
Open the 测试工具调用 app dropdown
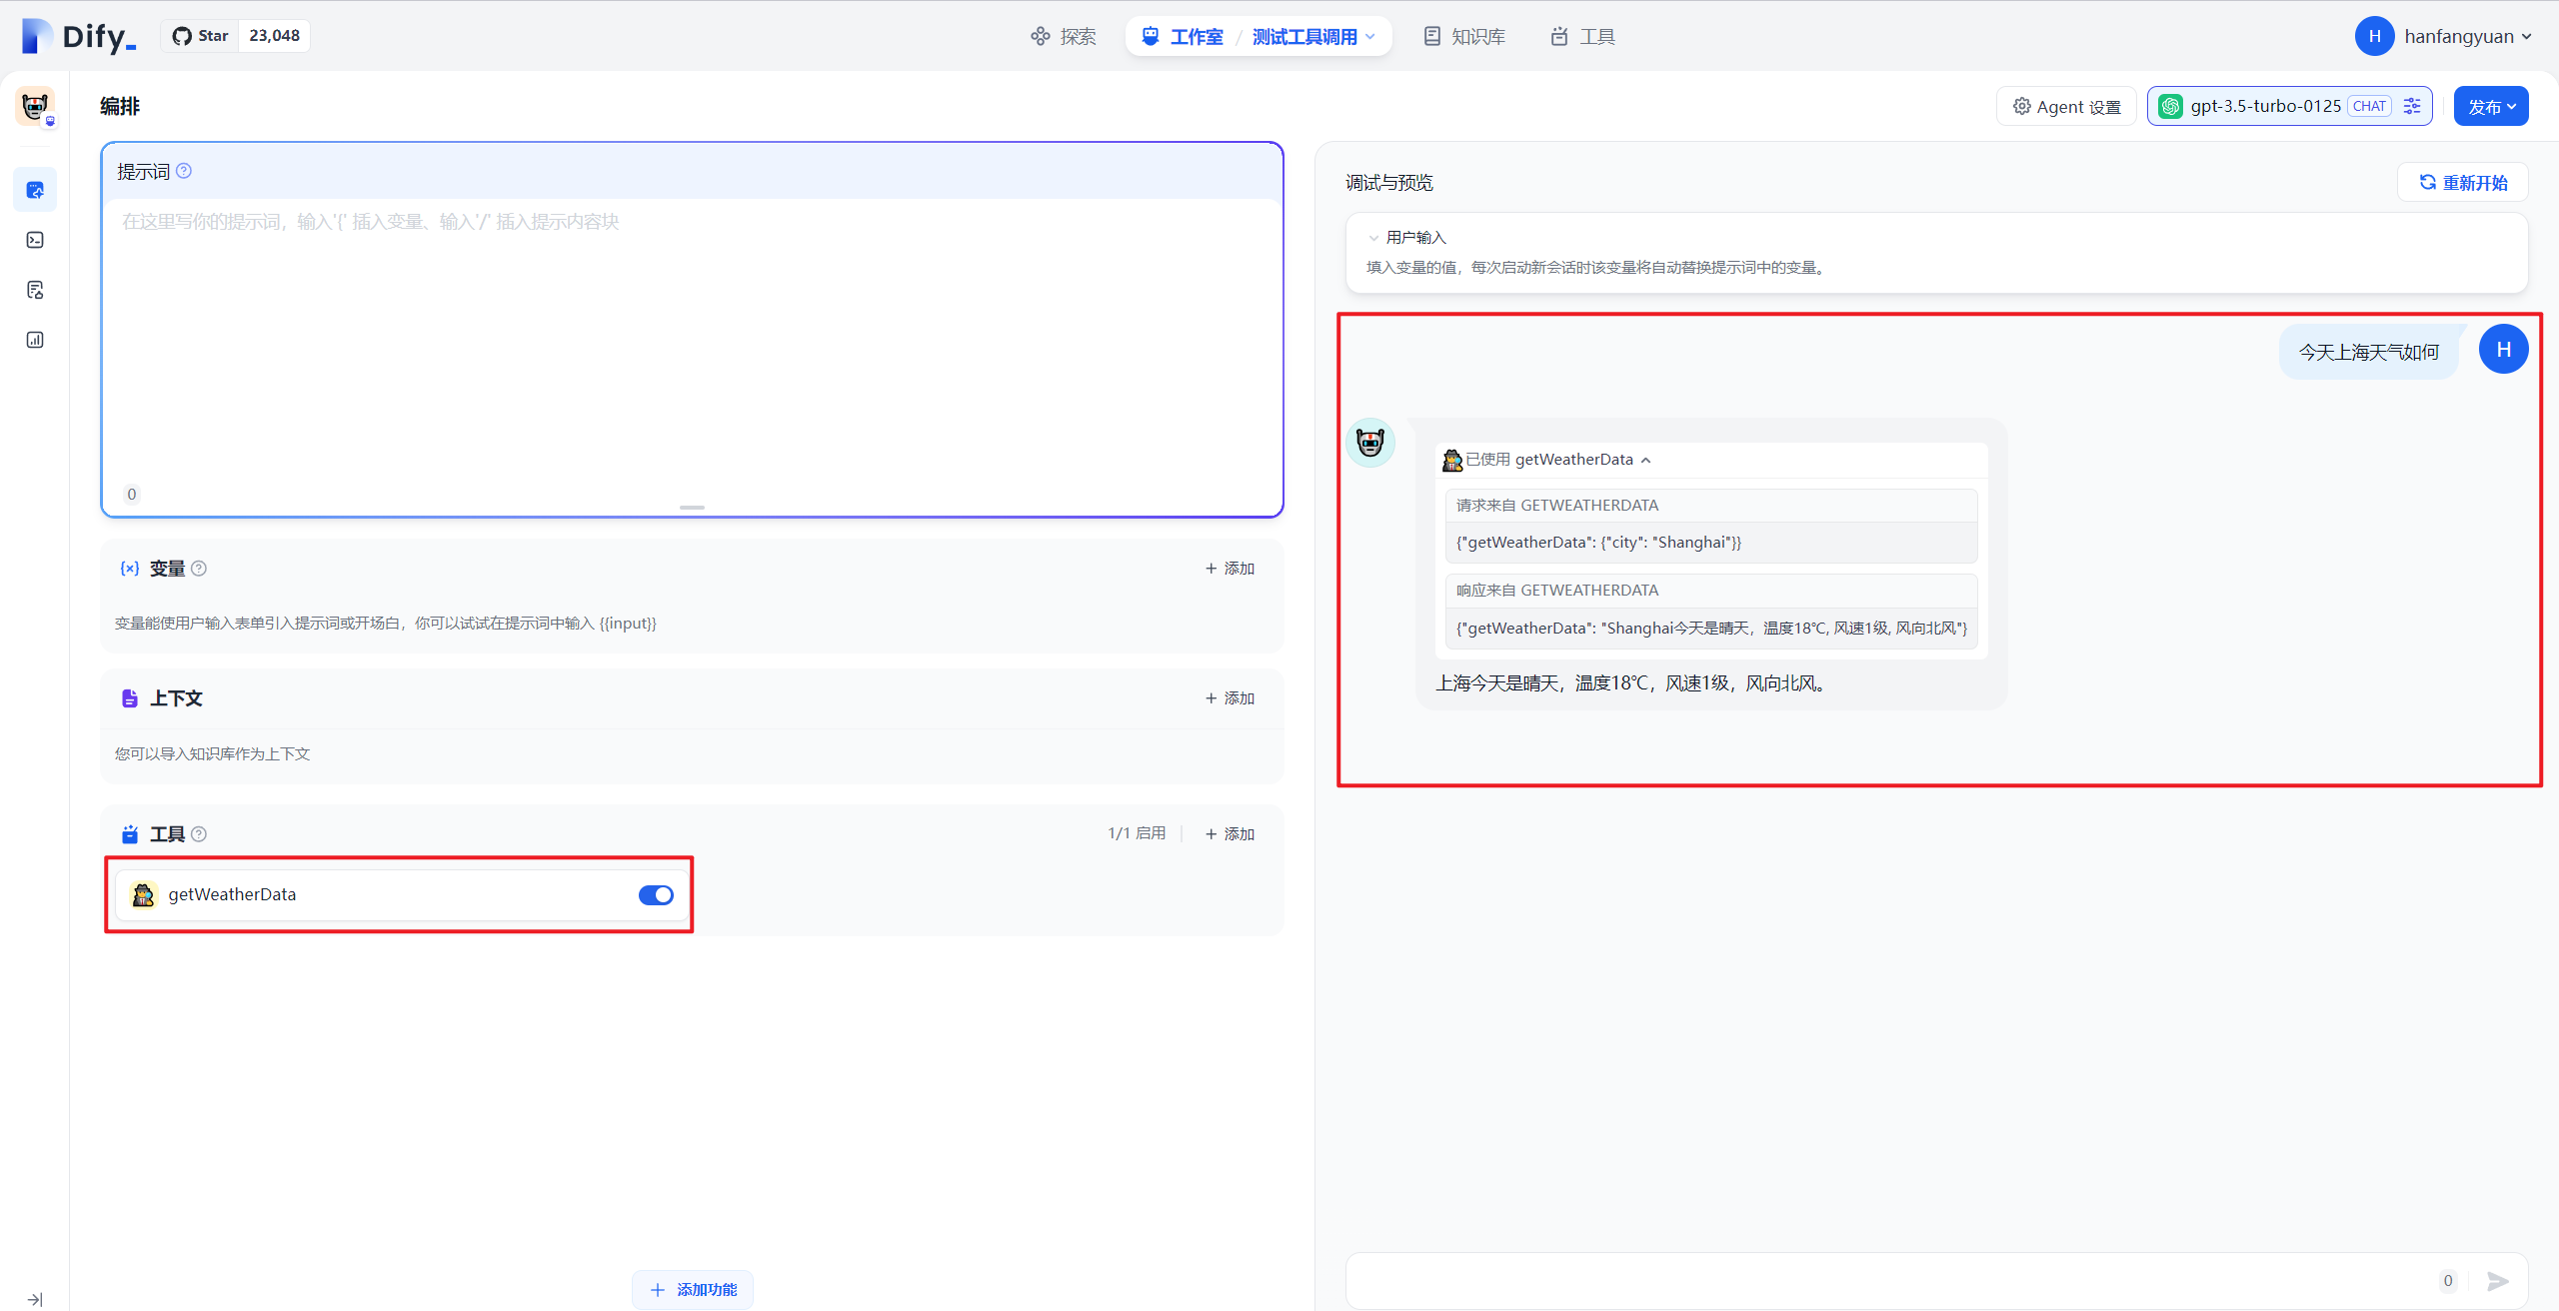click(x=1313, y=37)
